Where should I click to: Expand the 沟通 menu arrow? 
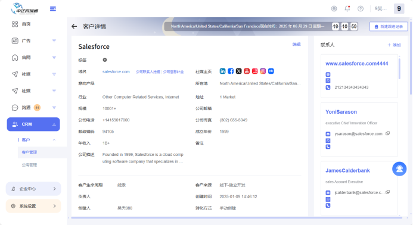tap(54, 108)
